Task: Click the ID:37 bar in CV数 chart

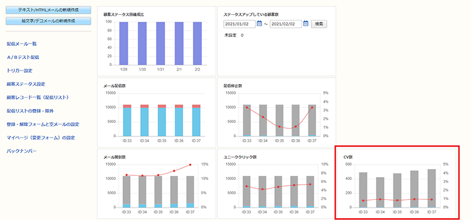Action: click(x=432, y=188)
